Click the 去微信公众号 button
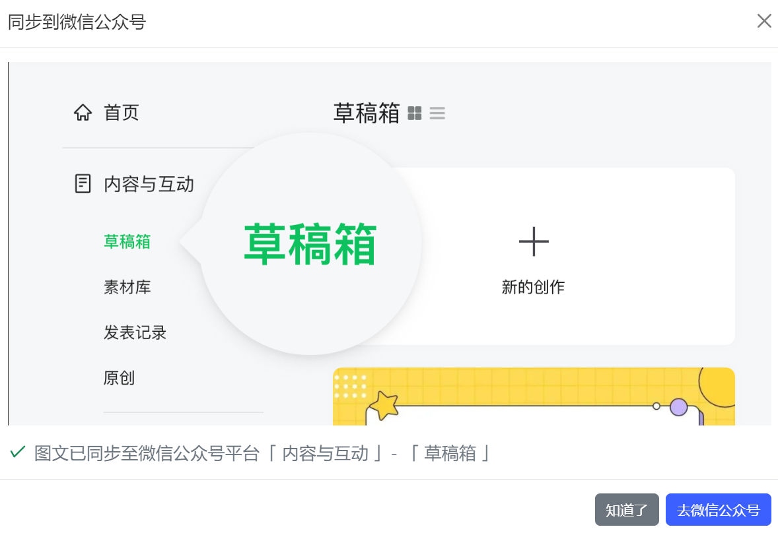Screen dimensions: 778x533 pyautogui.click(x=718, y=510)
